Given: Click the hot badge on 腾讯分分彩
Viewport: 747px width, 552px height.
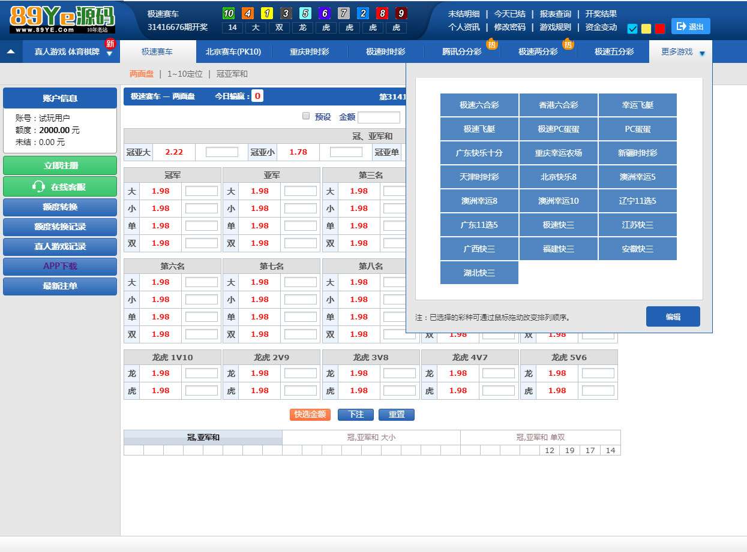Looking at the screenshot, I should coord(491,44).
